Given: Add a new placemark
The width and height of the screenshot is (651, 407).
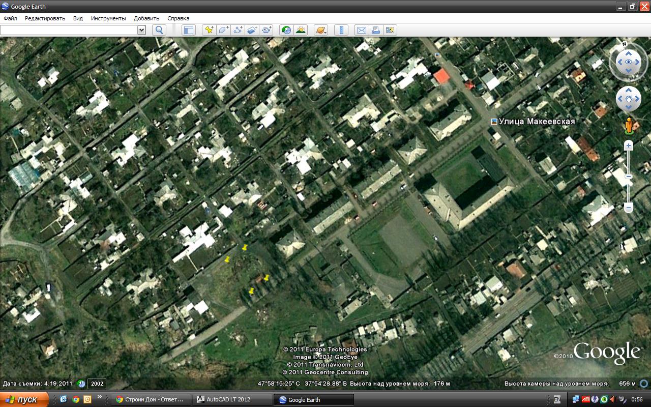Looking at the screenshot, I should [209, 30].
